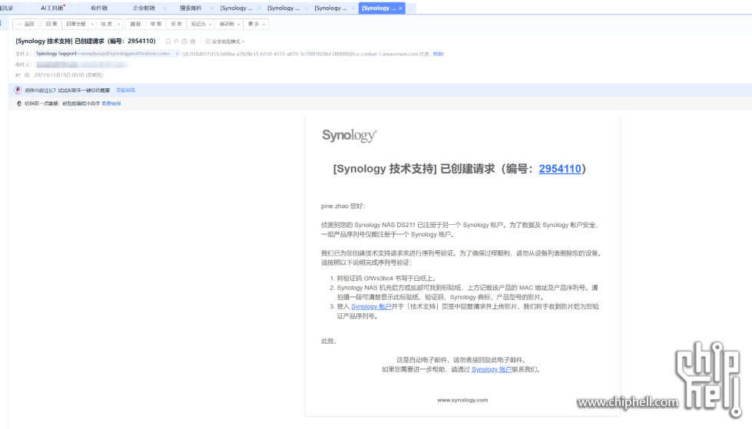Open request number 2954110 link in body
Viewport: 752px width, 429px height.
click(560, 169)
